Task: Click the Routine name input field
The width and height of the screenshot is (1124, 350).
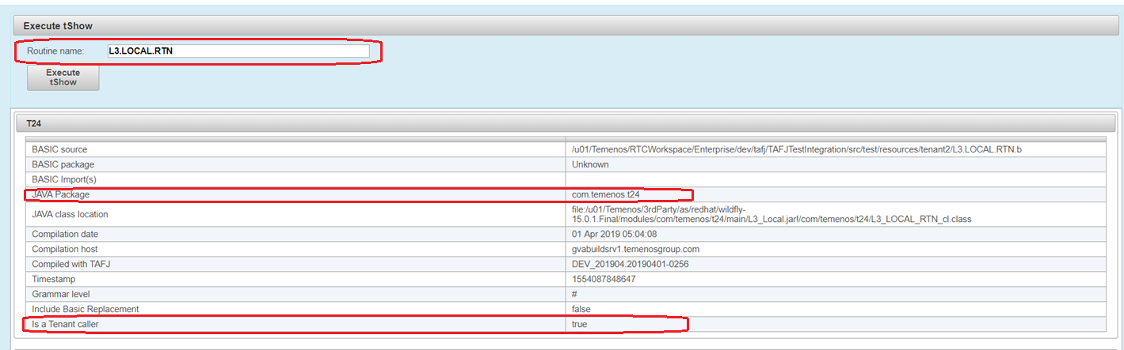Action: click(x=238, y=51)
